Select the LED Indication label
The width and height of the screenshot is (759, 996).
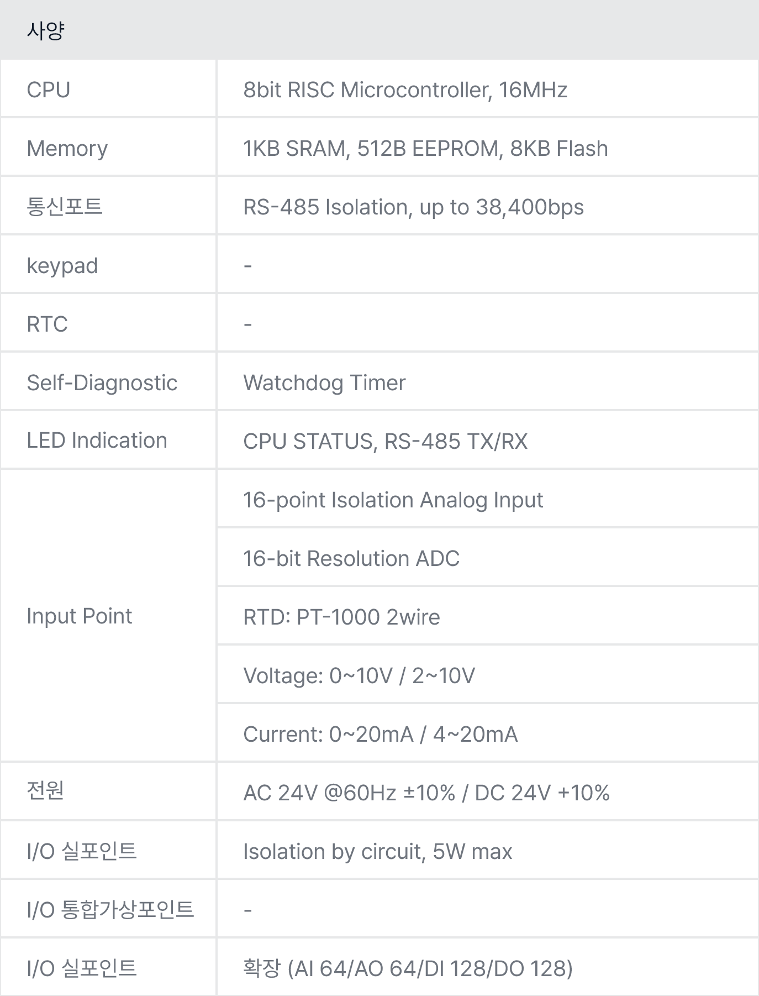coord(97,441)
